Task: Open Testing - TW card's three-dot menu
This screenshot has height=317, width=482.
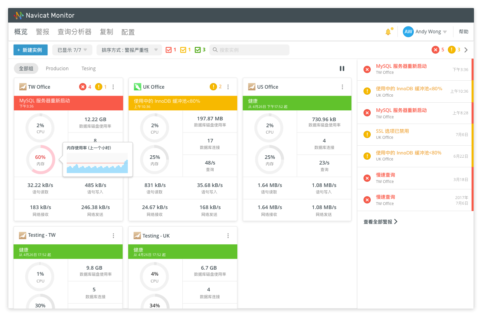Action: pos(113,236)
